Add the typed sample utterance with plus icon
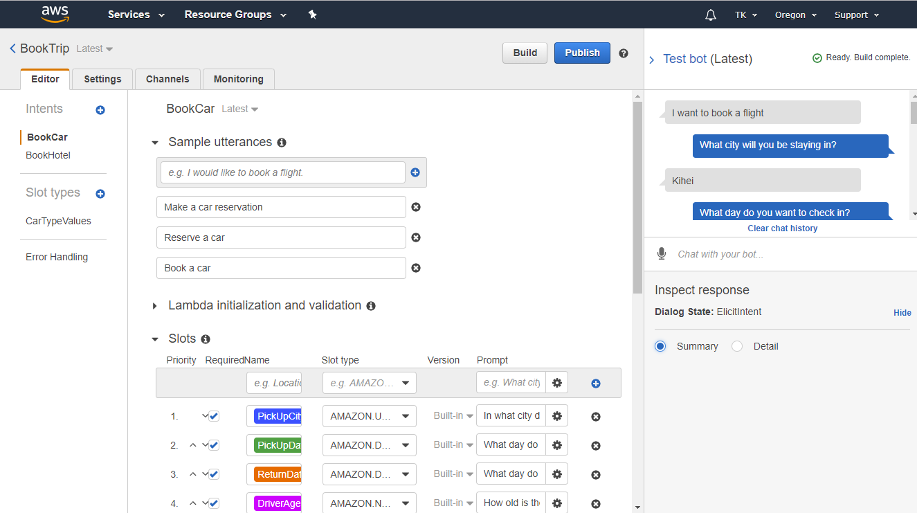Screen dimensions: 917x513 pos(415,172)
